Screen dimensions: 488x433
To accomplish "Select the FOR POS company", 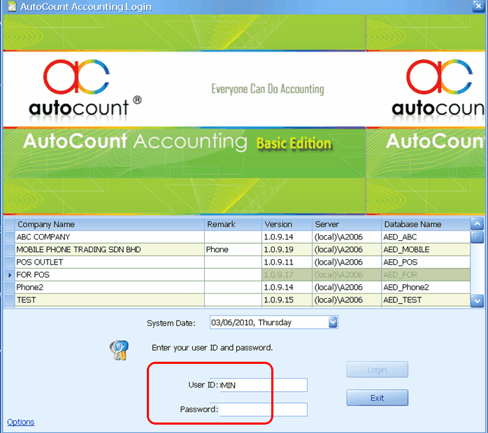I will click(237, 274).
